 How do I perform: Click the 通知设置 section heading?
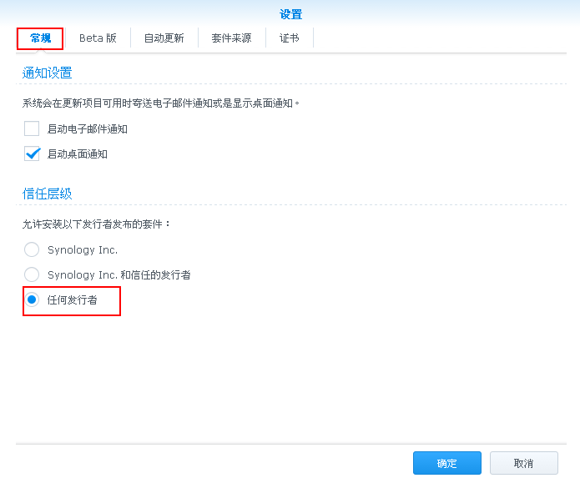click(x=47, y=73)
